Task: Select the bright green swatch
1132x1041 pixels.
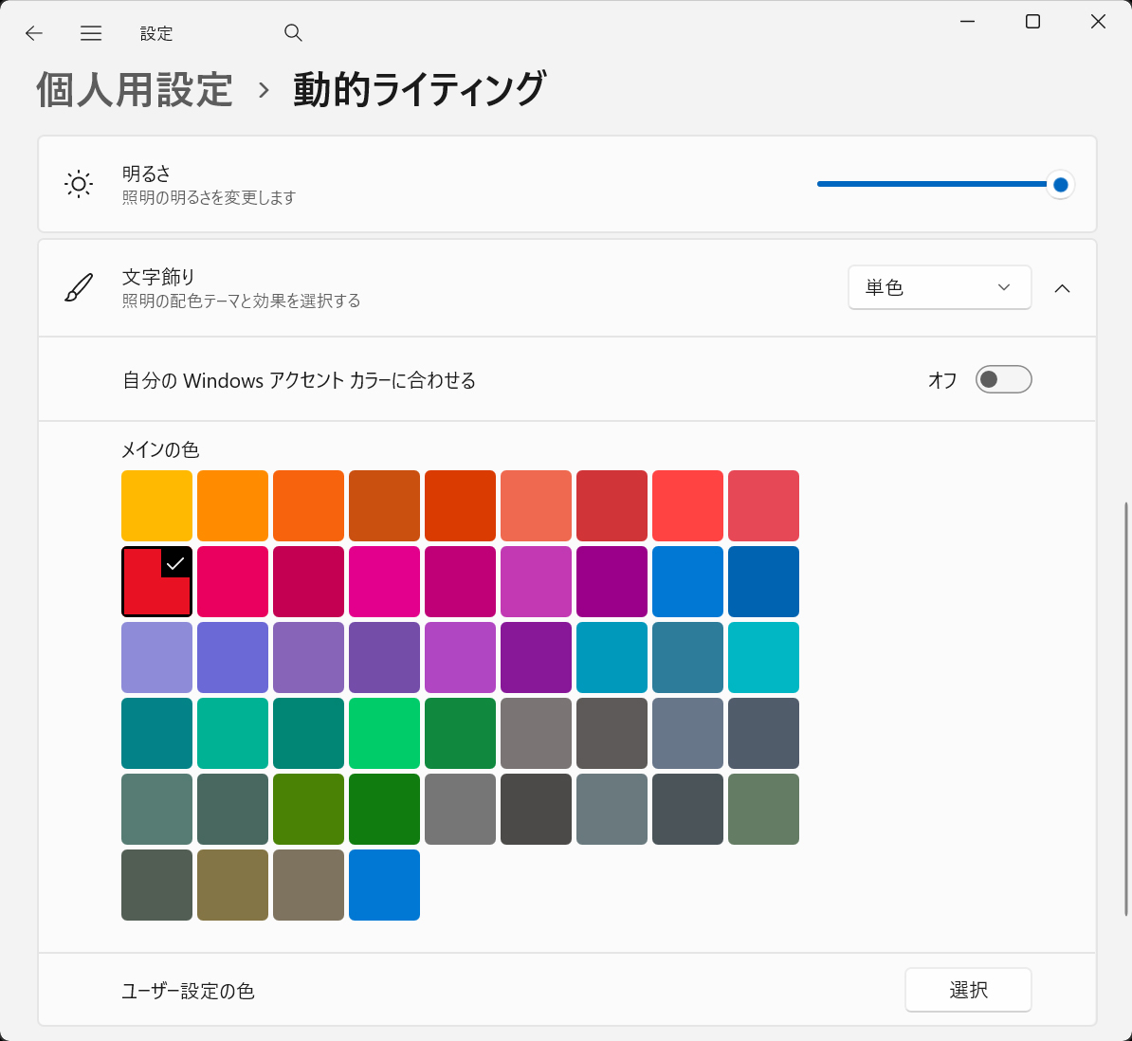Action: click(384, 733)
